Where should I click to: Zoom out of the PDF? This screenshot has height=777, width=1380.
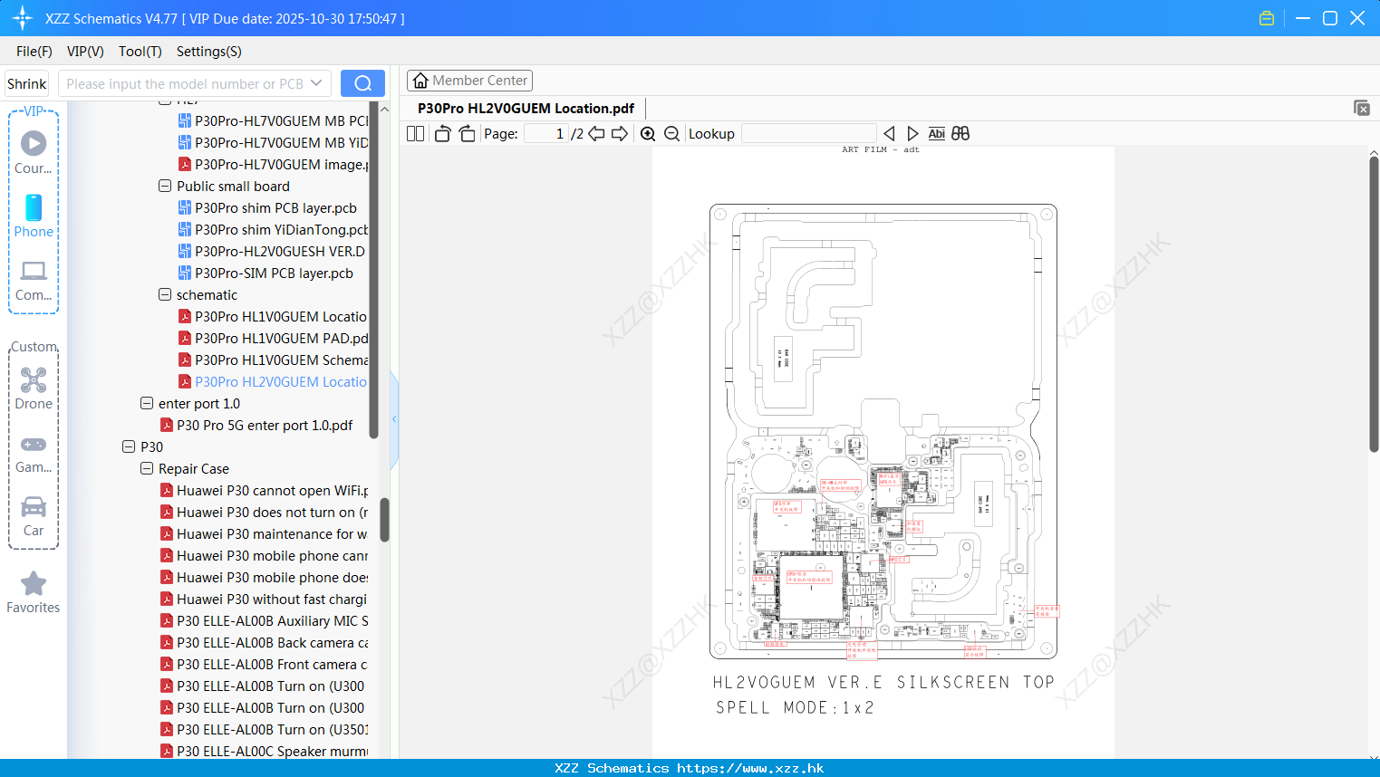click(x=672, y=134)
